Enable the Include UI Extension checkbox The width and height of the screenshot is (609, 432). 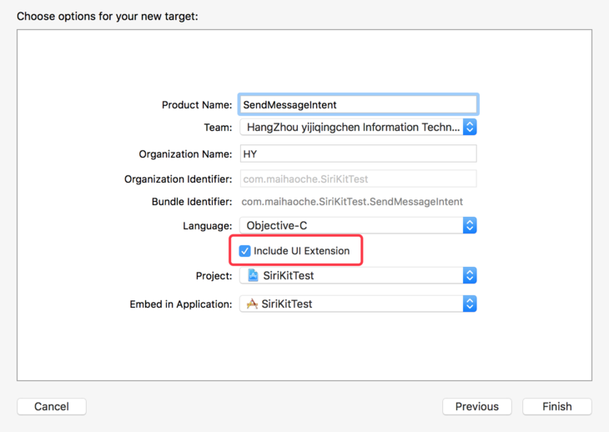pos(244,251)
